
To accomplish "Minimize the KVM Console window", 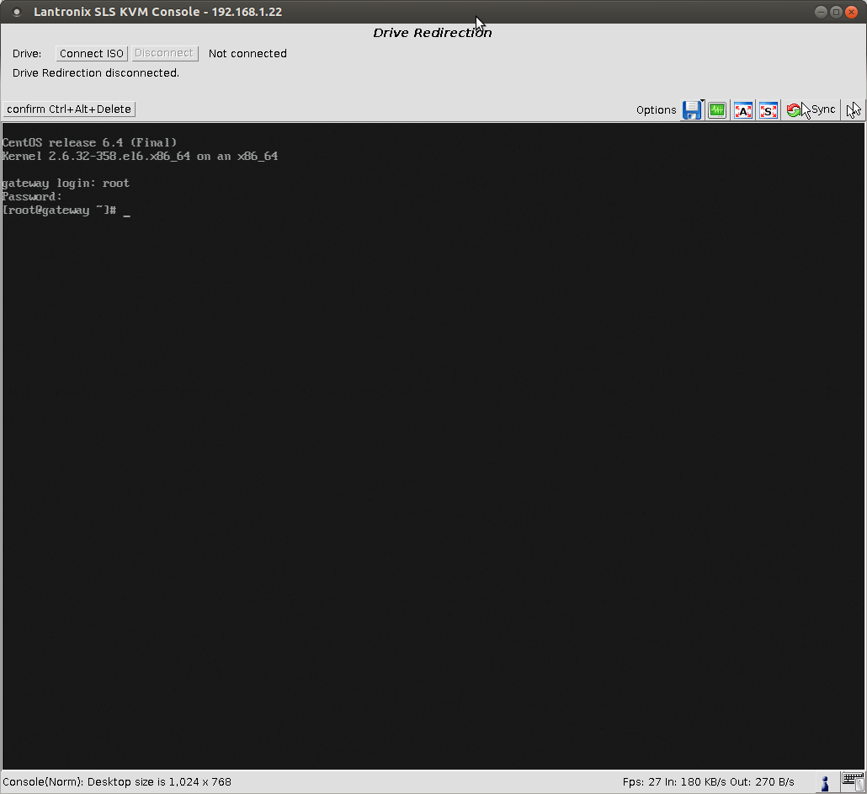I will point(822,12).
